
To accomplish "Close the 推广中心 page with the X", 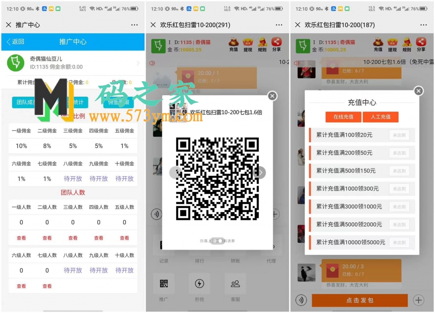I will 8,25.
